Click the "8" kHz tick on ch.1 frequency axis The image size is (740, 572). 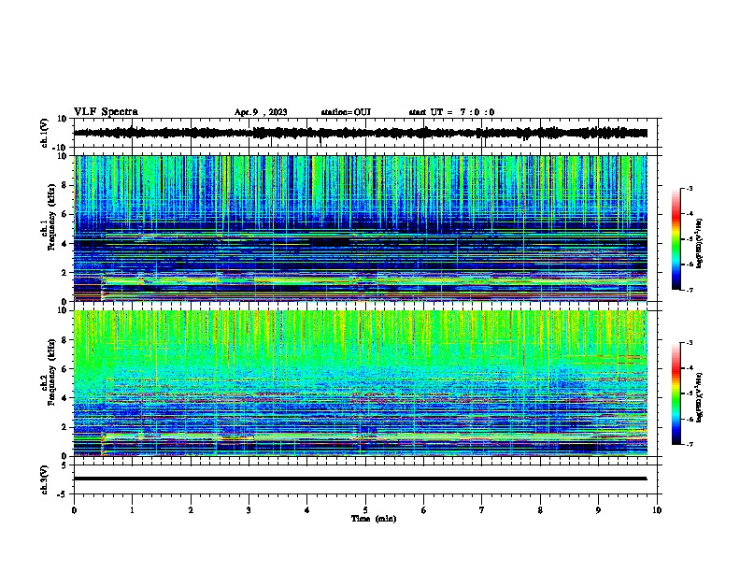[64, 185]
